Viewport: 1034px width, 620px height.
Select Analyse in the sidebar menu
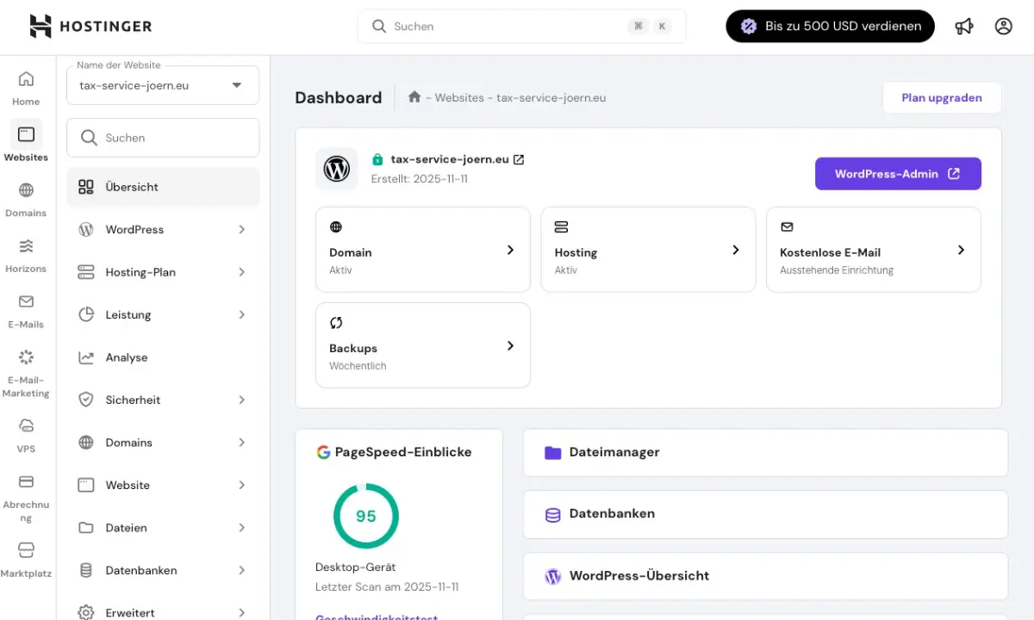(x=127, y=357)
